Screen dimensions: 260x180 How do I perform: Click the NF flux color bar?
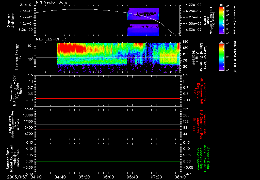(x=222, y=20)
